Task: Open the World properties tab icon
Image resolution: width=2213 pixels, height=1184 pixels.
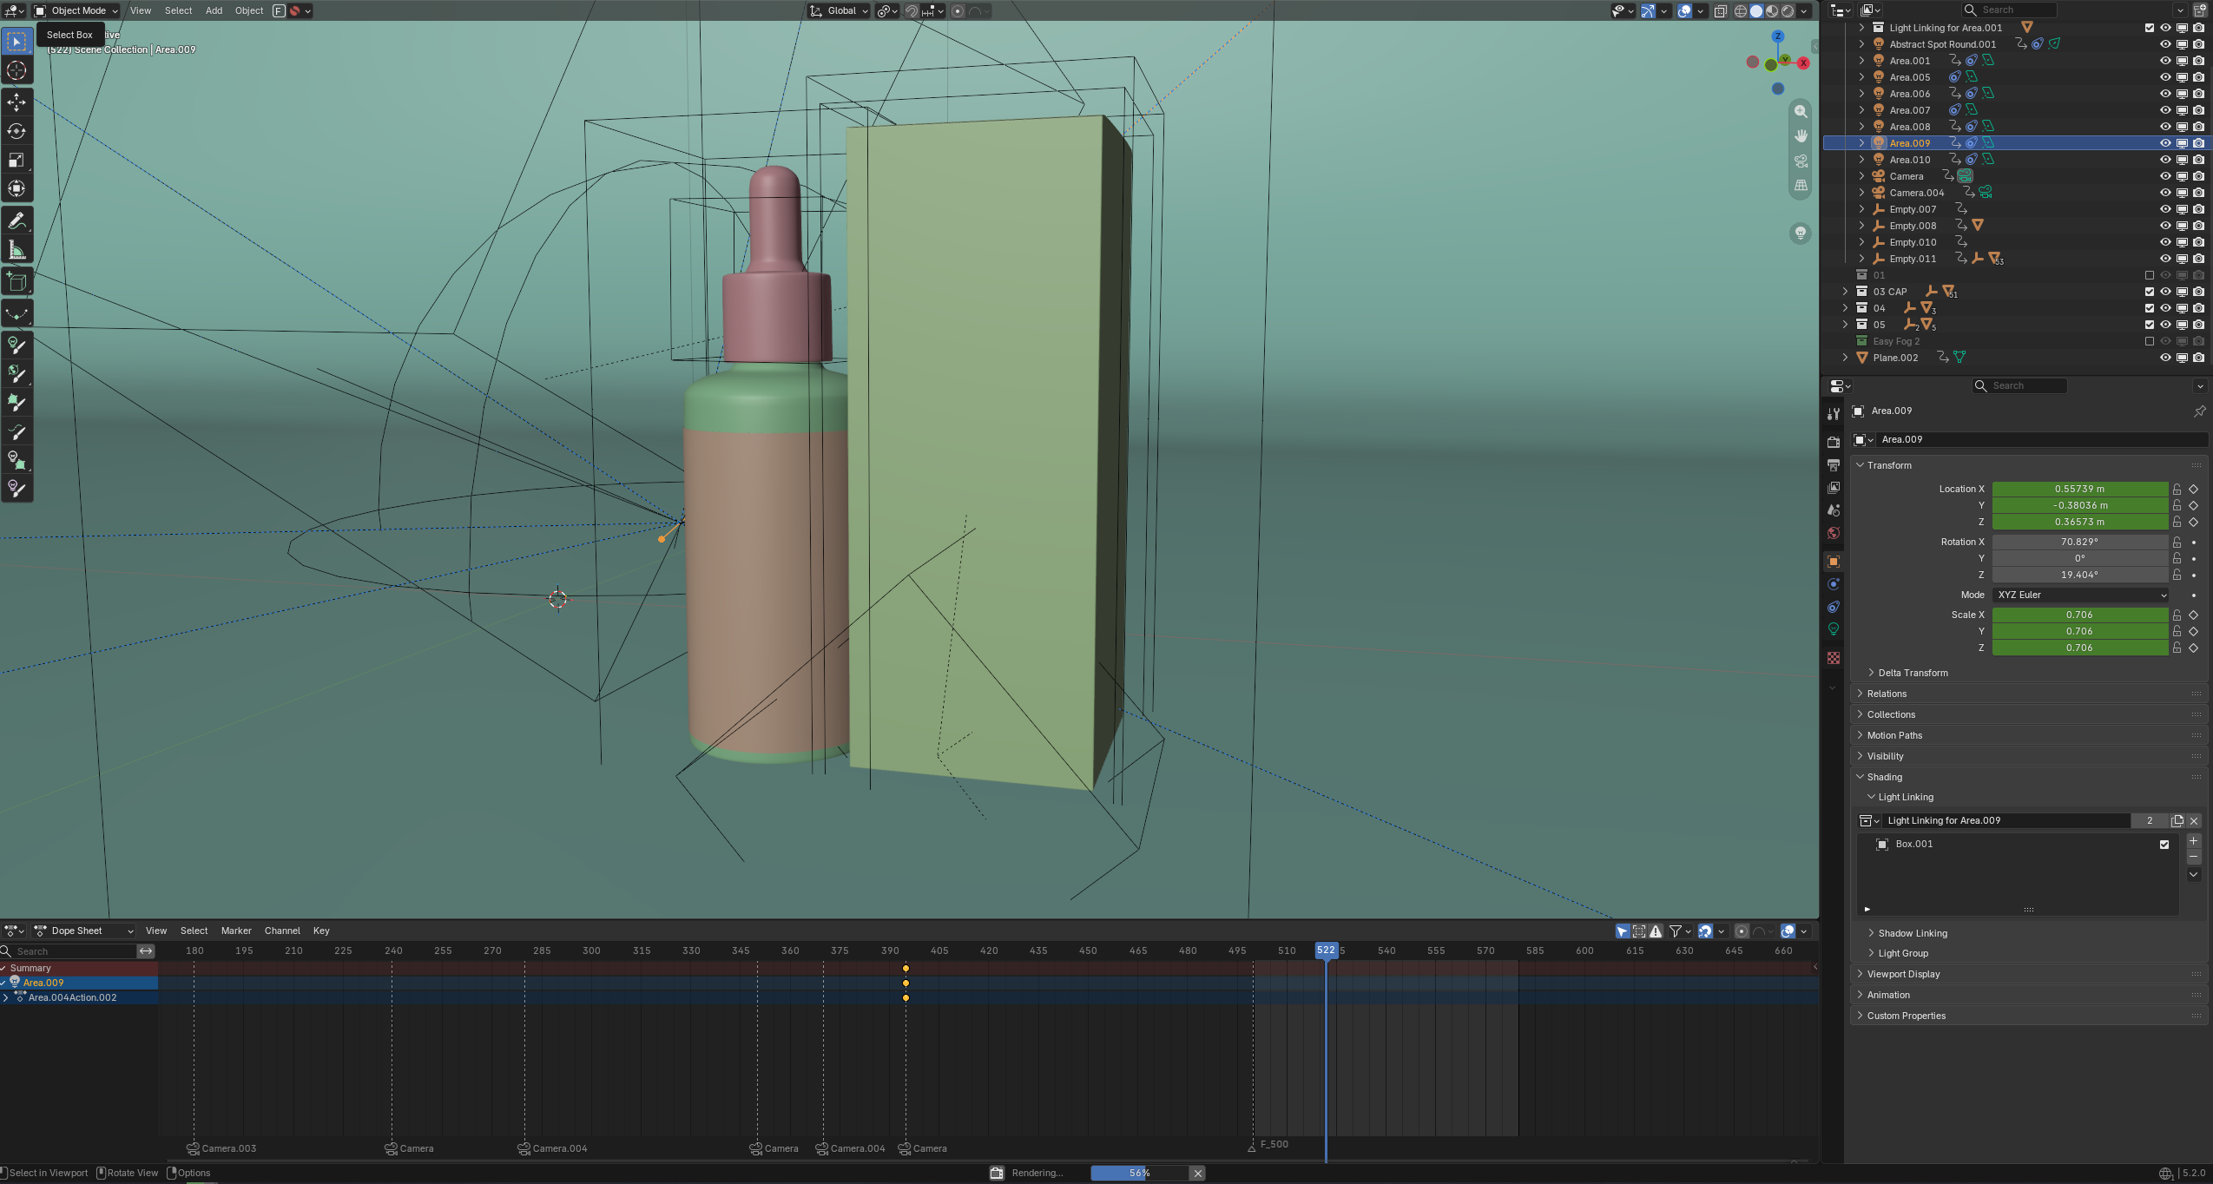Action: tap(1833, 533)
